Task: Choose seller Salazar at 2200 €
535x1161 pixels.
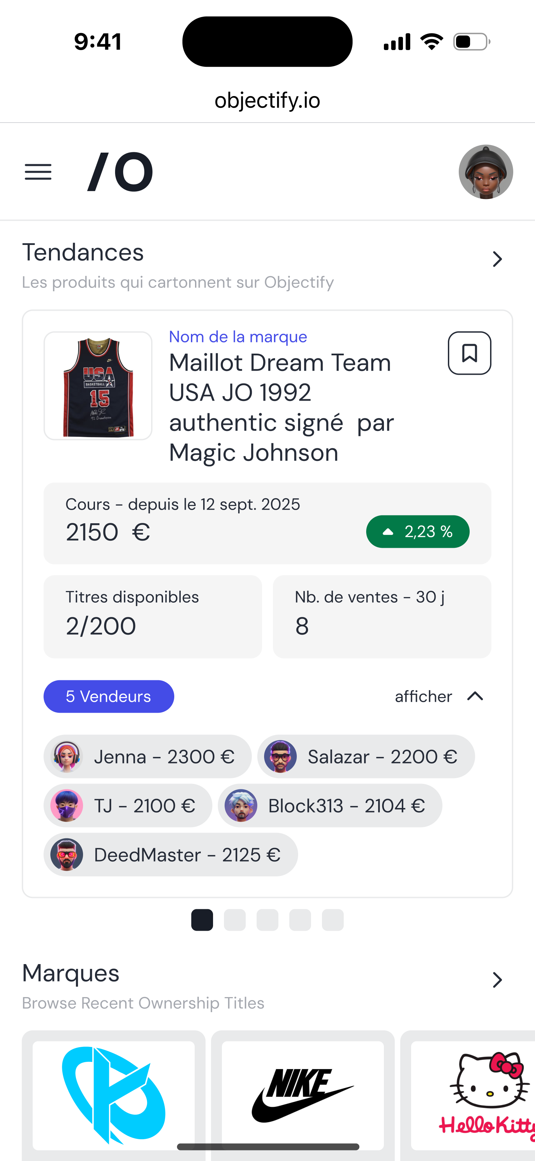Action: (x=366, y=757)
